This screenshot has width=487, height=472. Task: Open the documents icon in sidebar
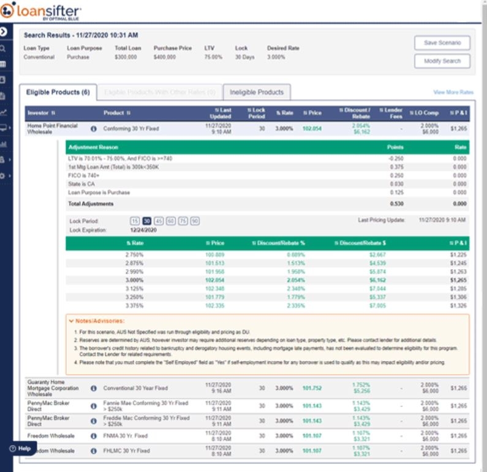pos(3,96)
